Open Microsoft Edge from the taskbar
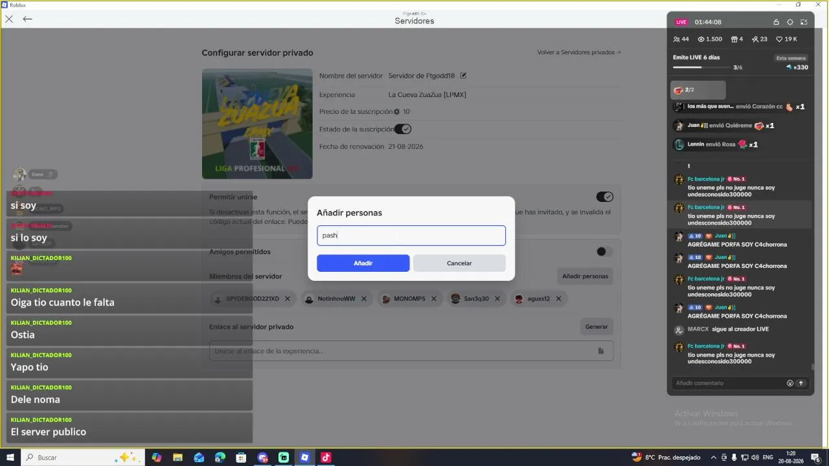 click(220, 458)
